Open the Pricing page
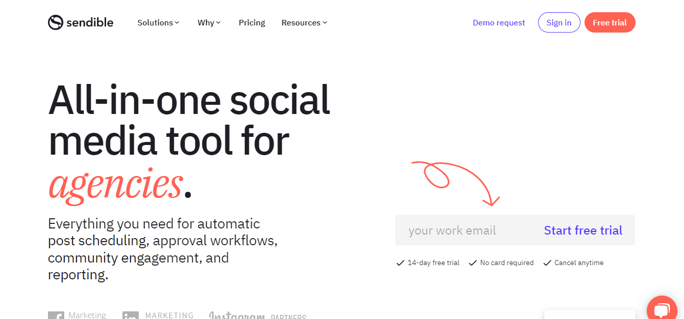684x319 pixels. (x=252, y=22)
